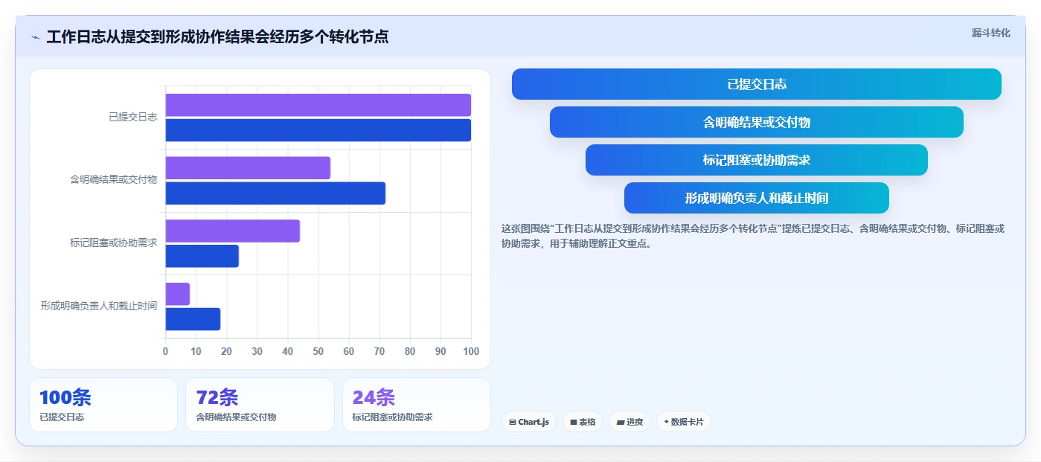The width and height of the screenshot is (1041, 462).
Task: Click the 标记阻塞或协助需求 funnel stage
Action: pos(757,160)
